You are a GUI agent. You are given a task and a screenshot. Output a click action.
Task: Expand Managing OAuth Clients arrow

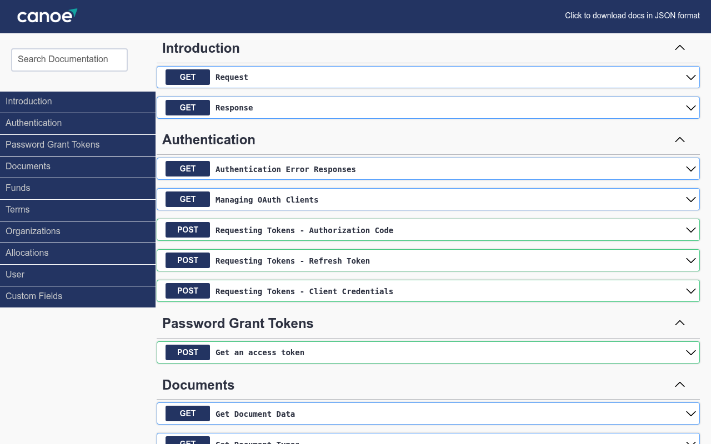coord(691,199)
